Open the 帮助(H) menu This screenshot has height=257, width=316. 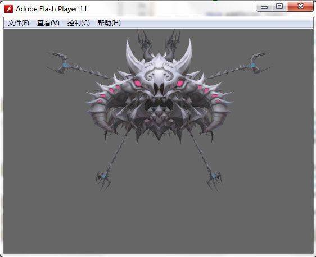click(109, 23)
